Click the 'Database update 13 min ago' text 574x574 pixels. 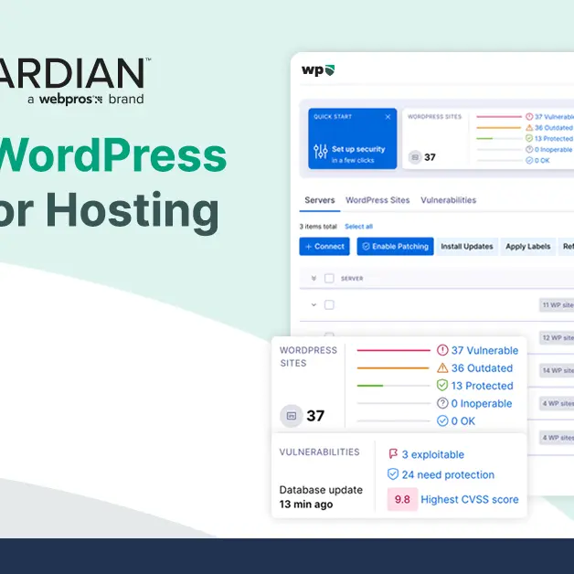click(321, 497)
